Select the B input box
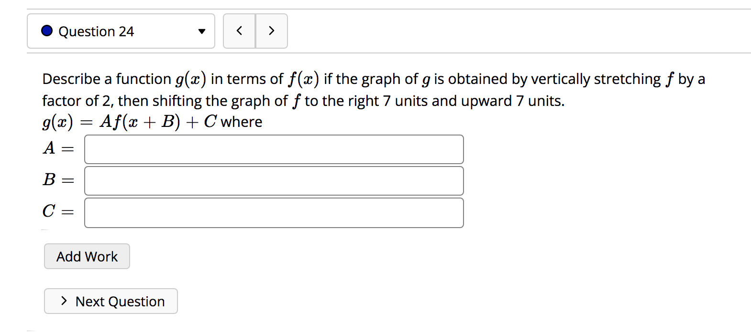Image resolution: width=751 pixels, height=334 pixels. point(273,181)
